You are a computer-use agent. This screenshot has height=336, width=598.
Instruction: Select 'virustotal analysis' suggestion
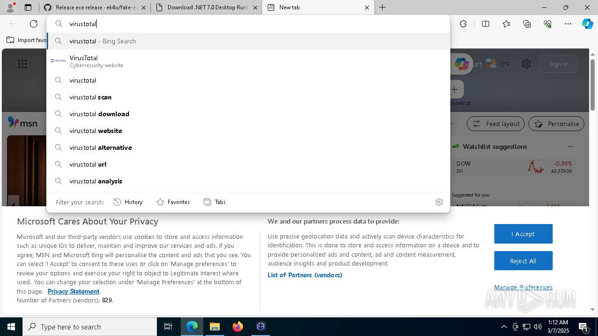click(248, 181)
